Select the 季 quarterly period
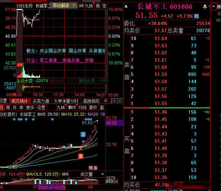 pyautogui.click(x=21, y=107)
